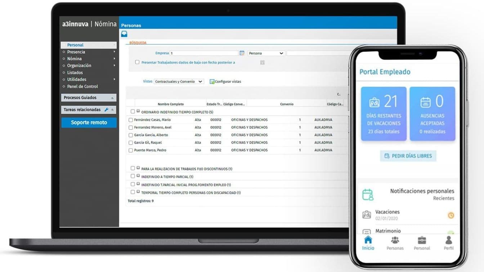Tap the Personal briefcase icon on the phone

(422, 240)
